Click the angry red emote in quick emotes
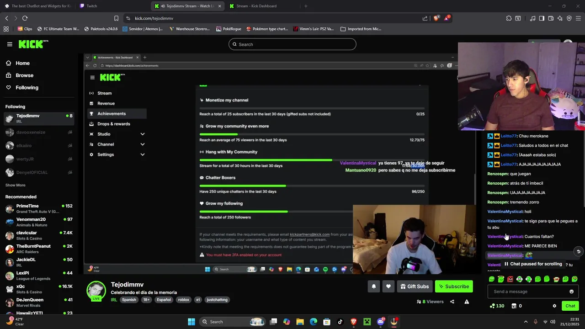The width and height of the screenshot is (585, 329). point(510,279)
